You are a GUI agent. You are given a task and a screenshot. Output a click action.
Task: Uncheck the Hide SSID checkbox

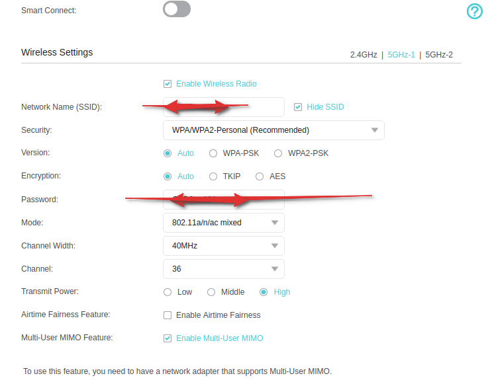(x=298, y=107)
